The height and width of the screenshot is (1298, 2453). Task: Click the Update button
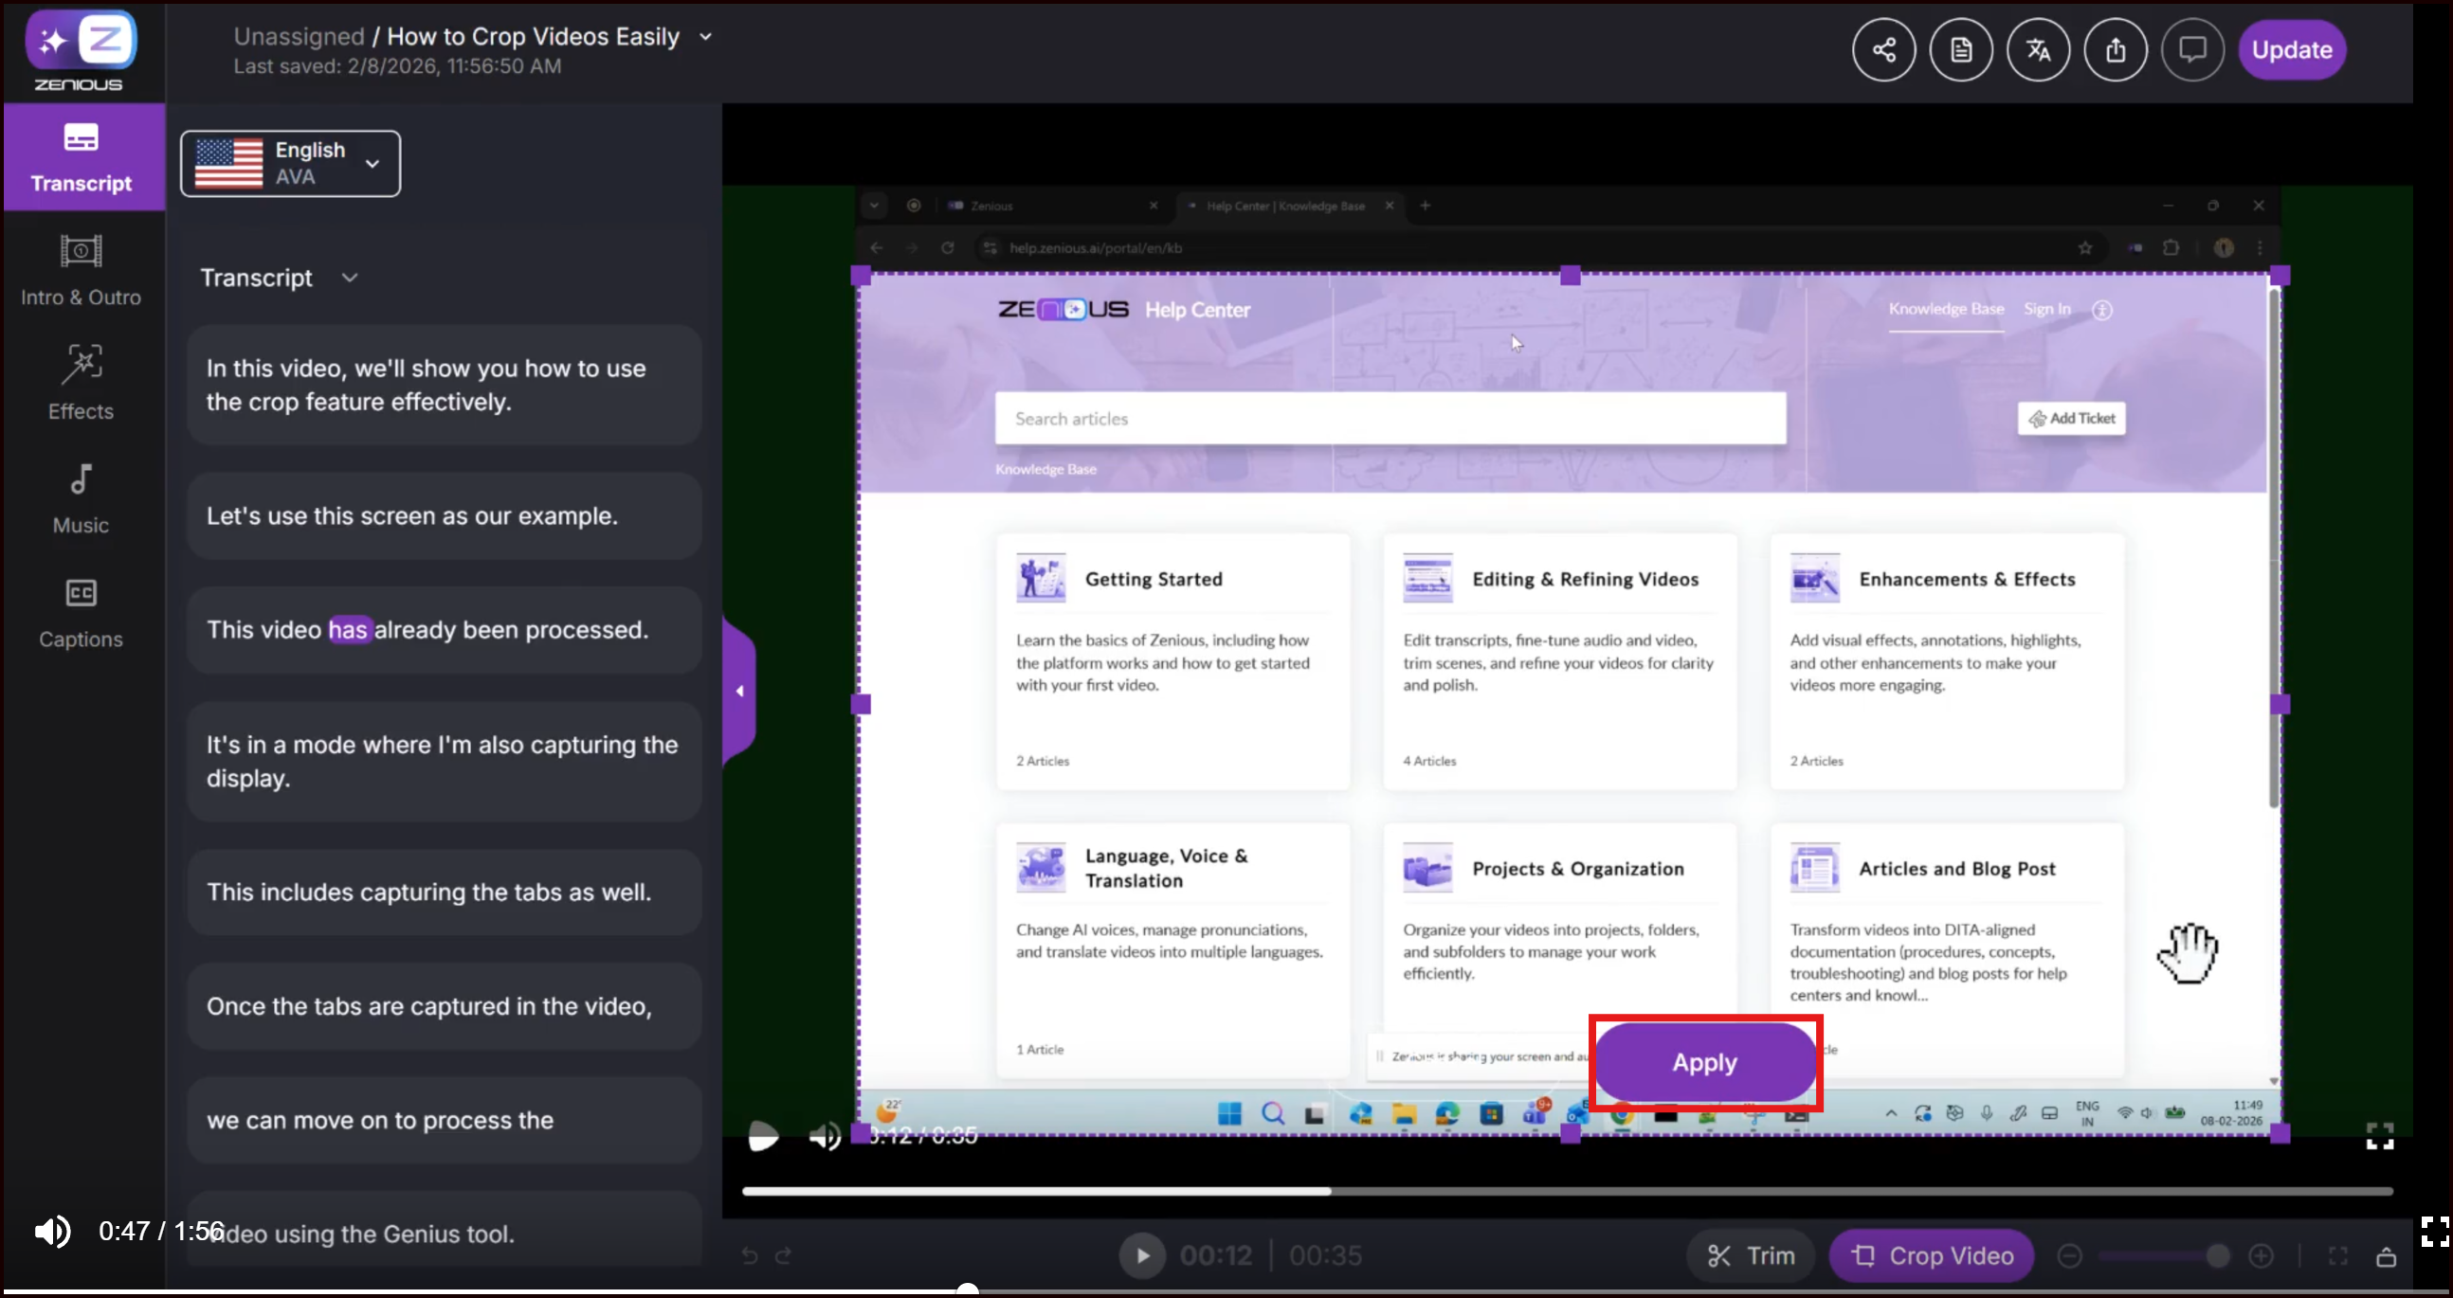pos(2290,49)
